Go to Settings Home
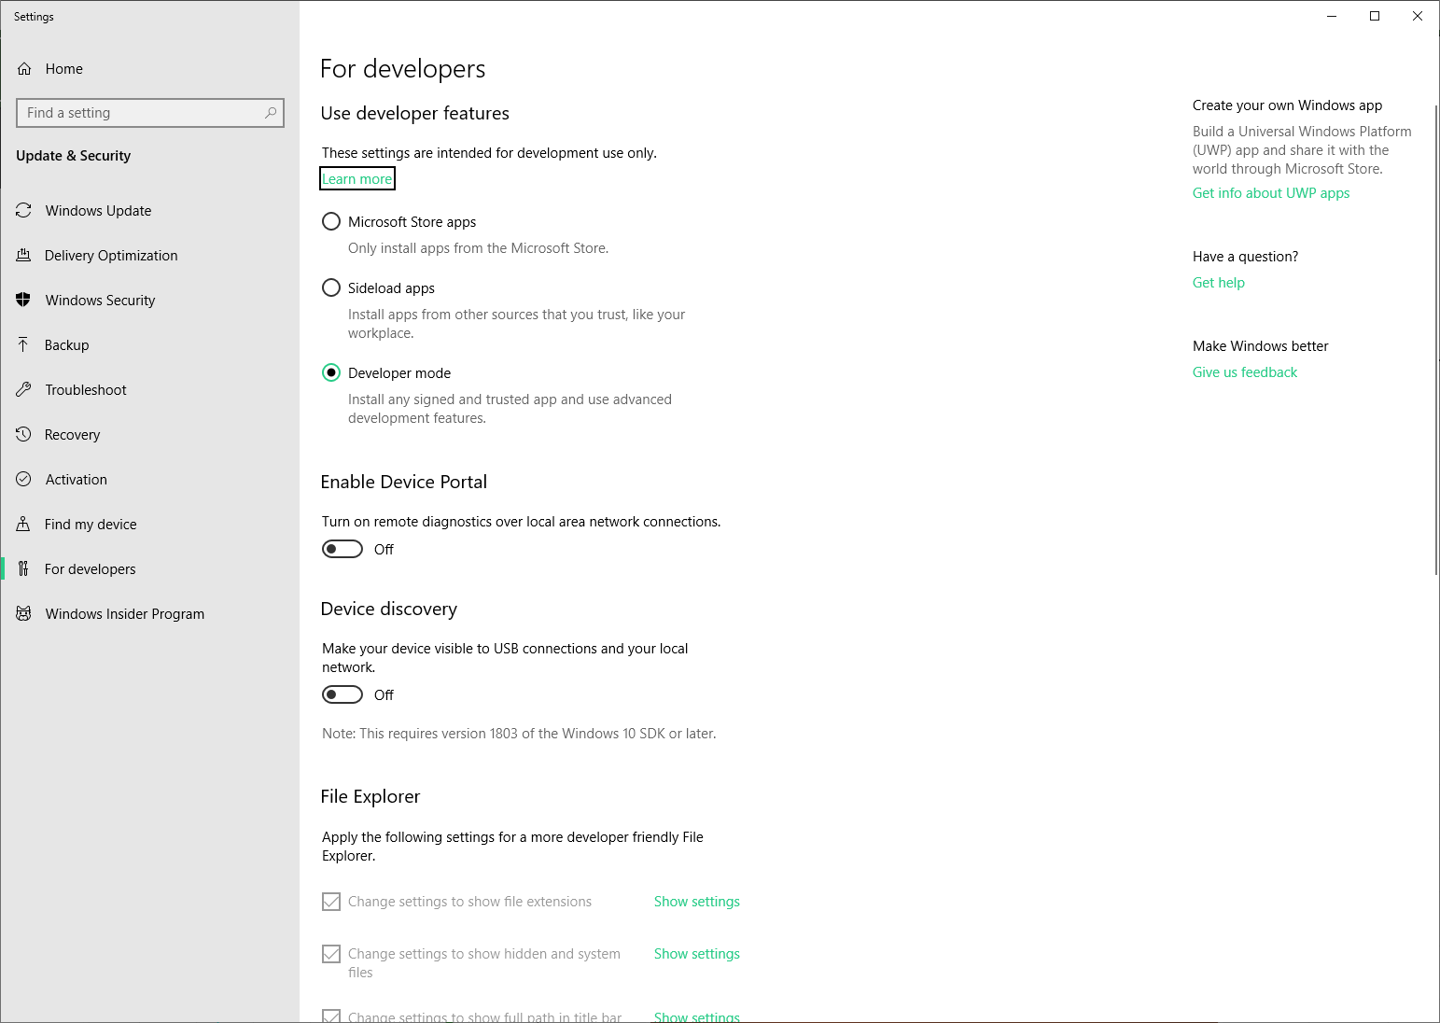 click(149, 69)
